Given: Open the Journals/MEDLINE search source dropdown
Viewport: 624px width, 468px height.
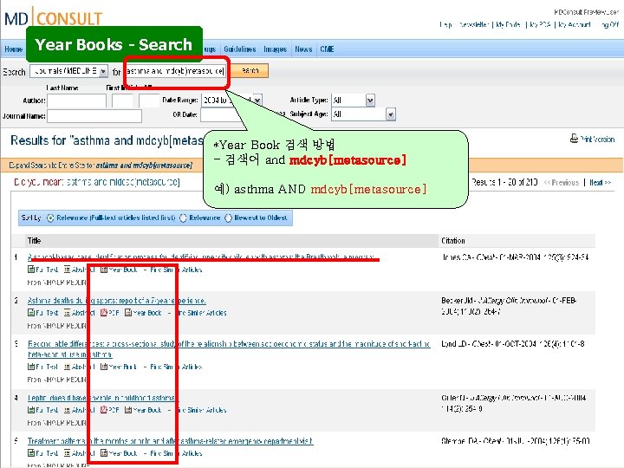Looking at the screenshot, I should point(68,71).
